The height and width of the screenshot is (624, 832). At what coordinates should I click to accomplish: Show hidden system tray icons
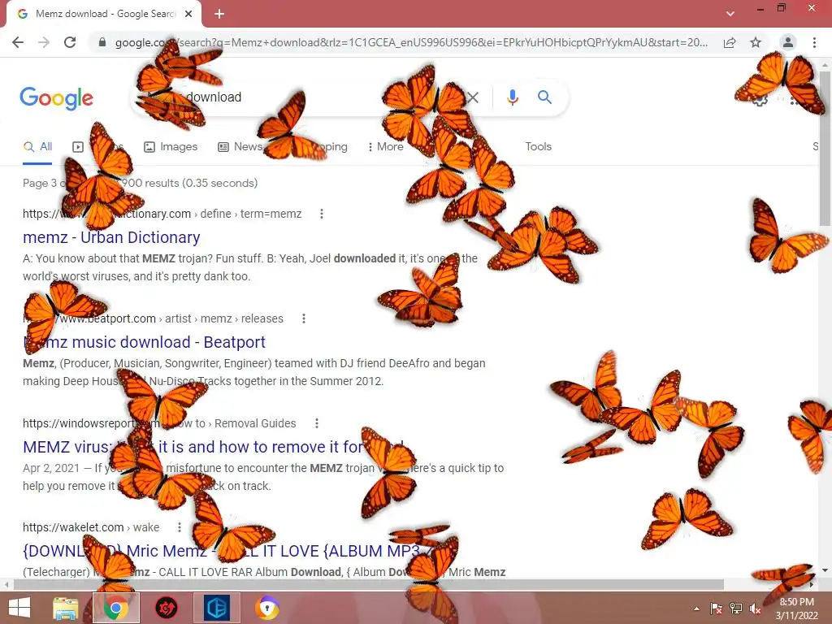pos(696,609)
